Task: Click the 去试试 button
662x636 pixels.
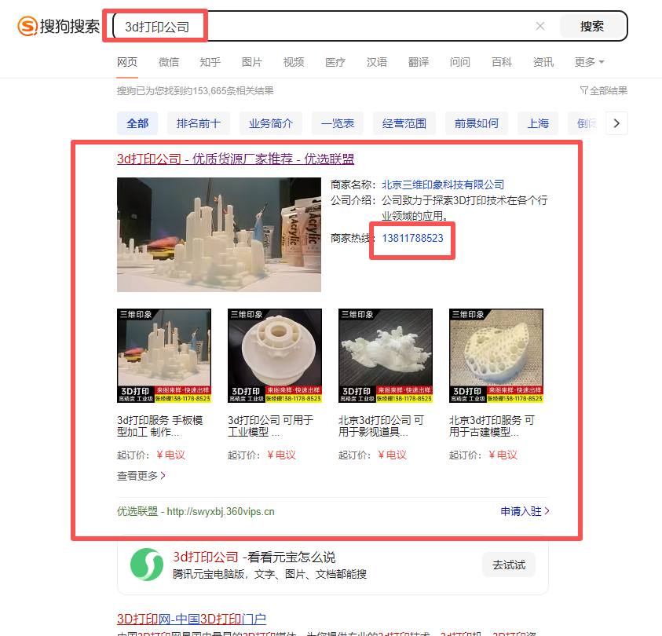Action: point(508,565)
